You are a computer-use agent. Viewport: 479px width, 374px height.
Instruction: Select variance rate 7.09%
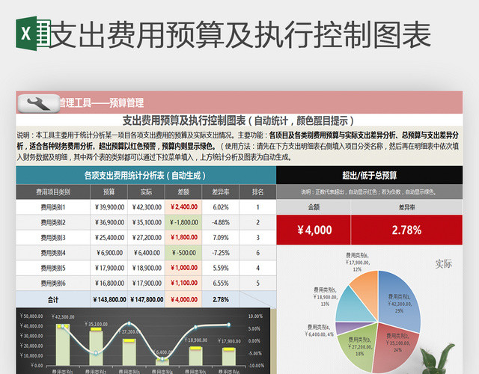point(221,238)
